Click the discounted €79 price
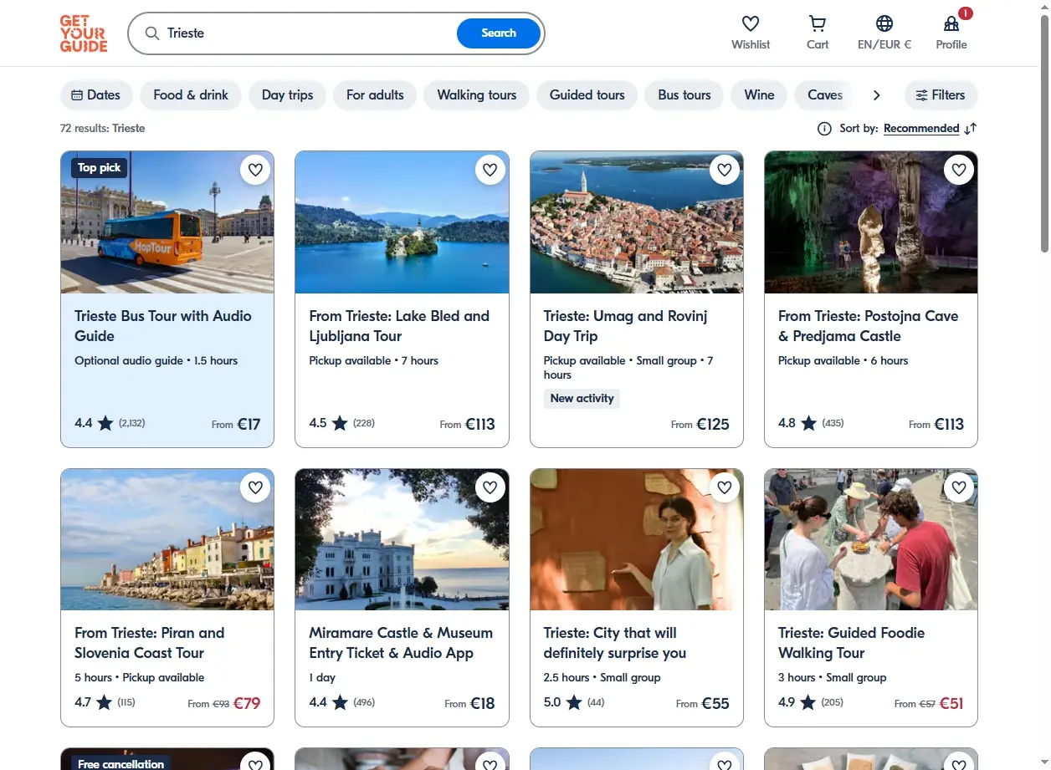The image size is (1051, 770). [x=247, y=703]
